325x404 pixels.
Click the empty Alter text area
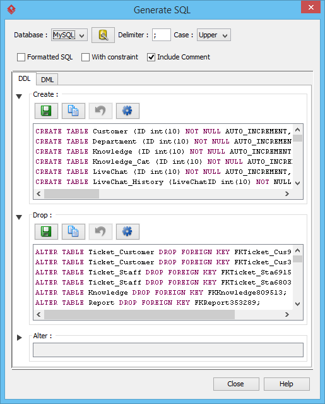(x=168, y=350)
